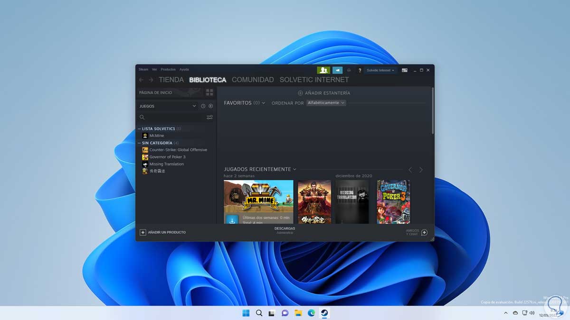The height and width of the screenshot is (320, 570).
Task: Show hidden system tray icons chevron
Action: coord(506,313)
